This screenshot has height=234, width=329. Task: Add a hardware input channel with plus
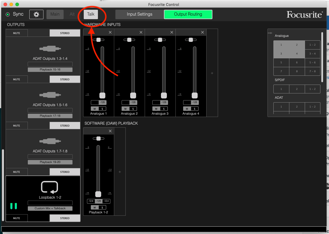[x=212, y=73]
